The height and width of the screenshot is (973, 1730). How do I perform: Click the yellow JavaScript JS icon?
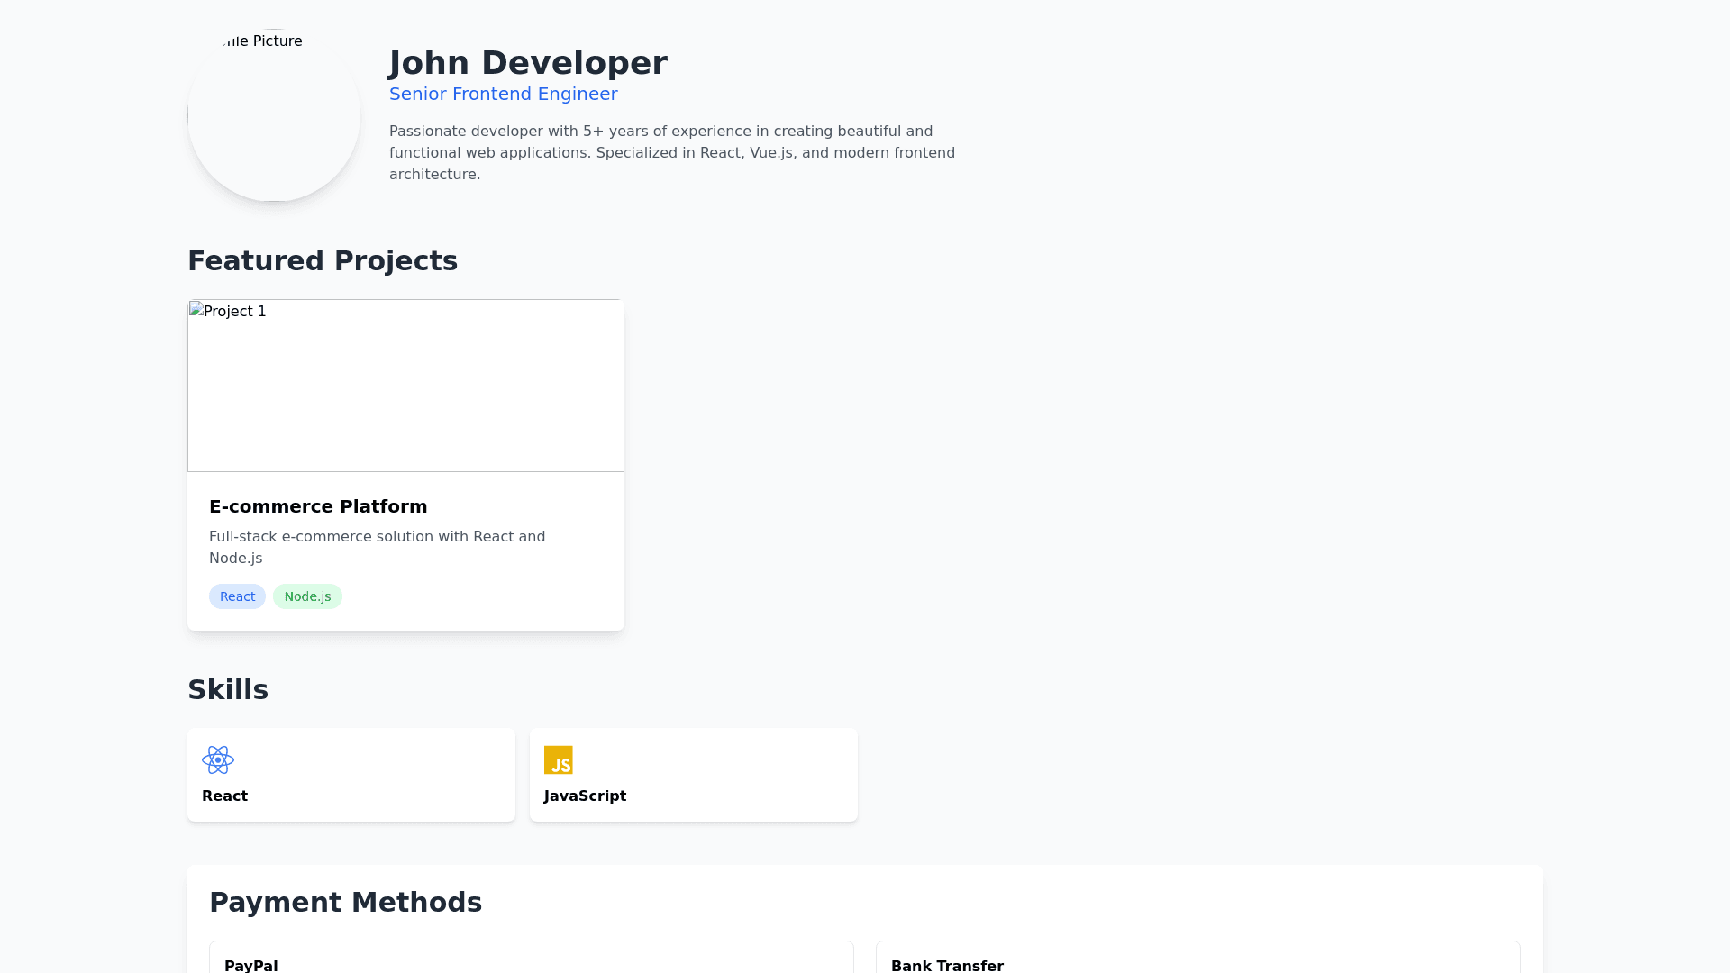pos(558,759)
